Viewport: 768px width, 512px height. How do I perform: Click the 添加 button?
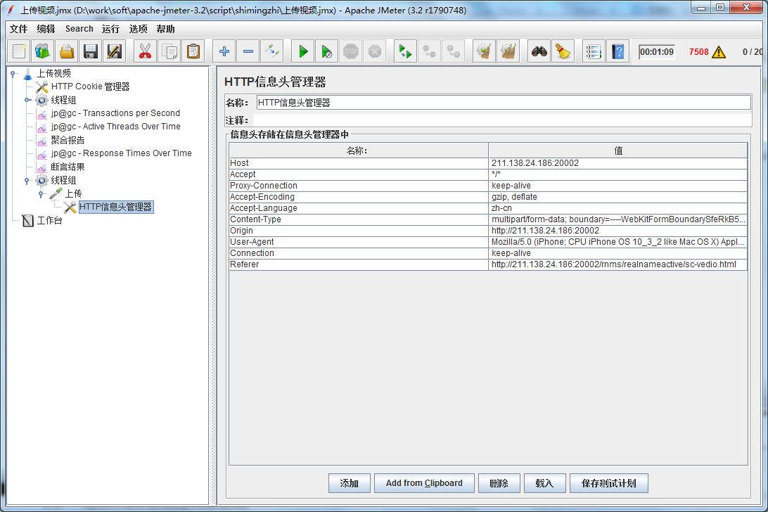pyautogui.click(x=350, y=483)
